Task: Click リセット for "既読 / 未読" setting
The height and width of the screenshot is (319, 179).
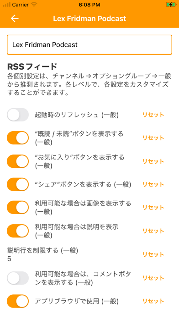Action: coord(153,138)
